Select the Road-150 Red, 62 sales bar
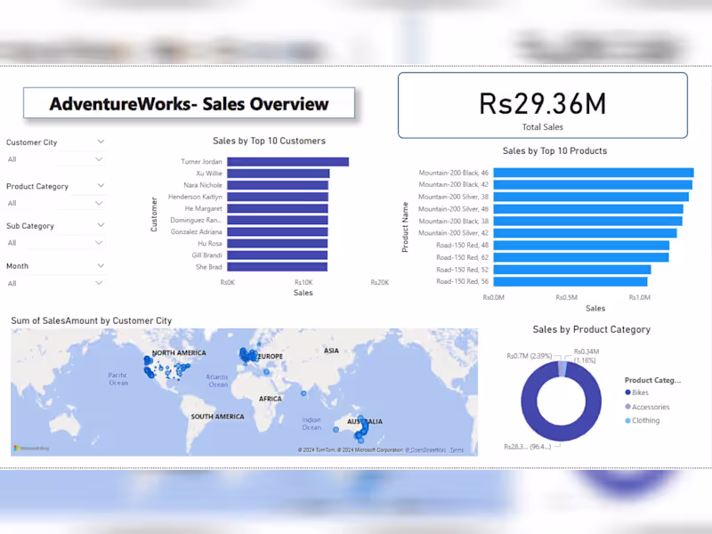712x534 pixels. (578, 257)
